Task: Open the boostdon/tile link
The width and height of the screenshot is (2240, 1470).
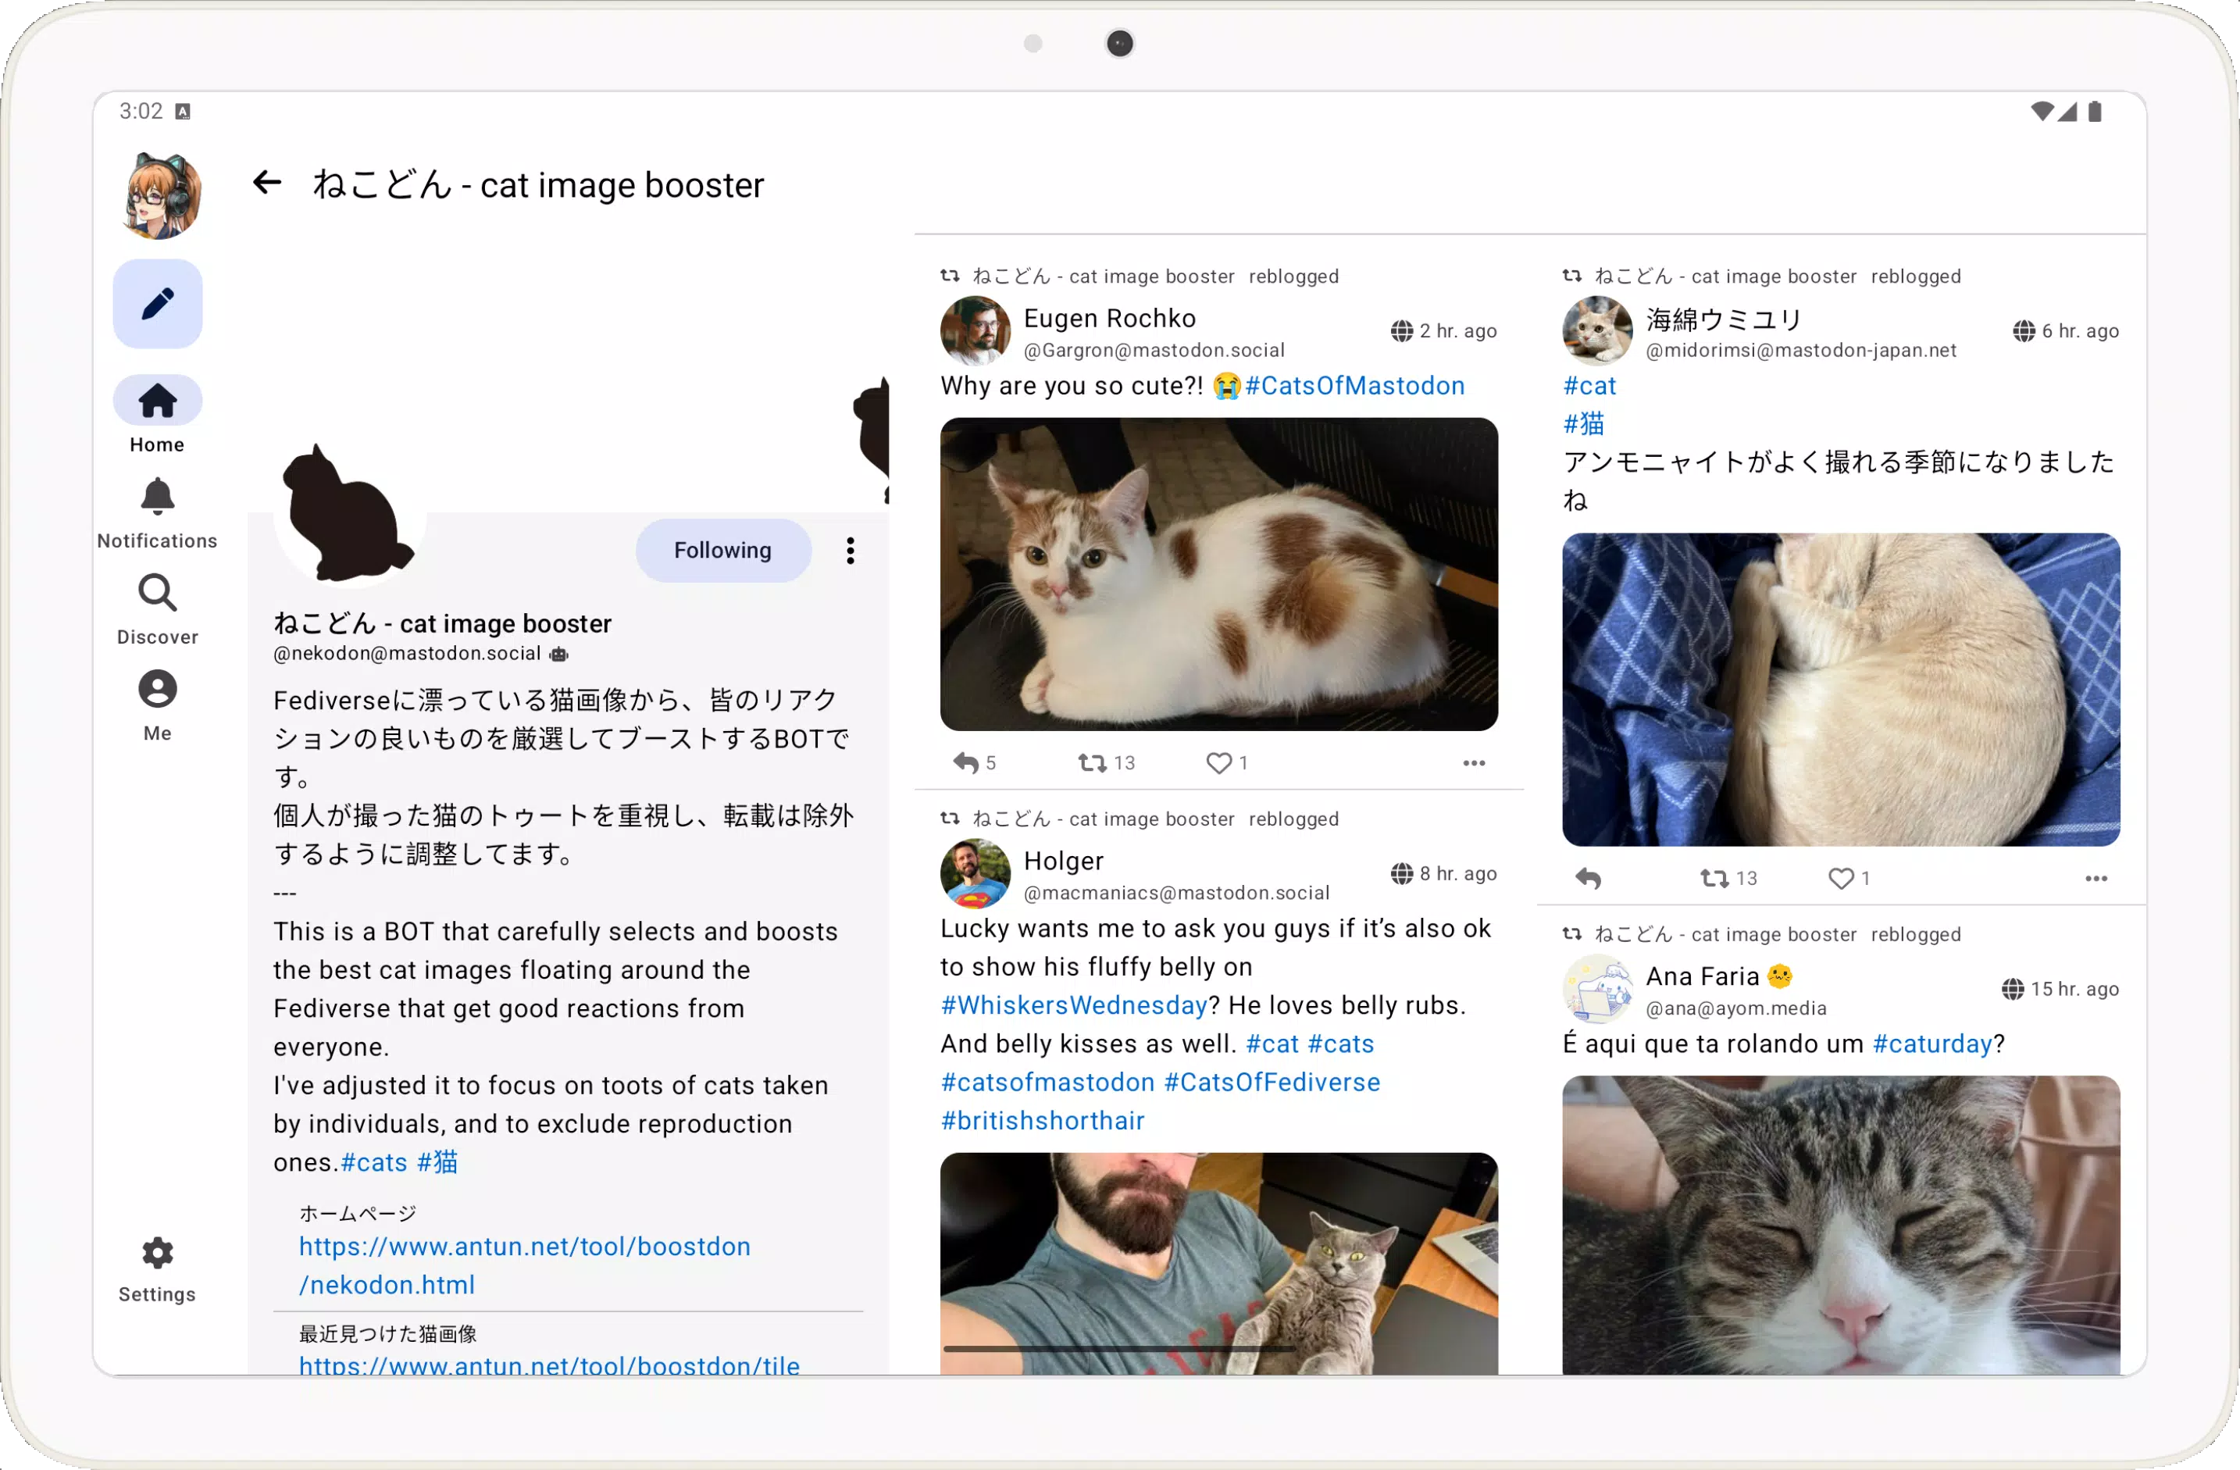Action: coord(550,1365)
